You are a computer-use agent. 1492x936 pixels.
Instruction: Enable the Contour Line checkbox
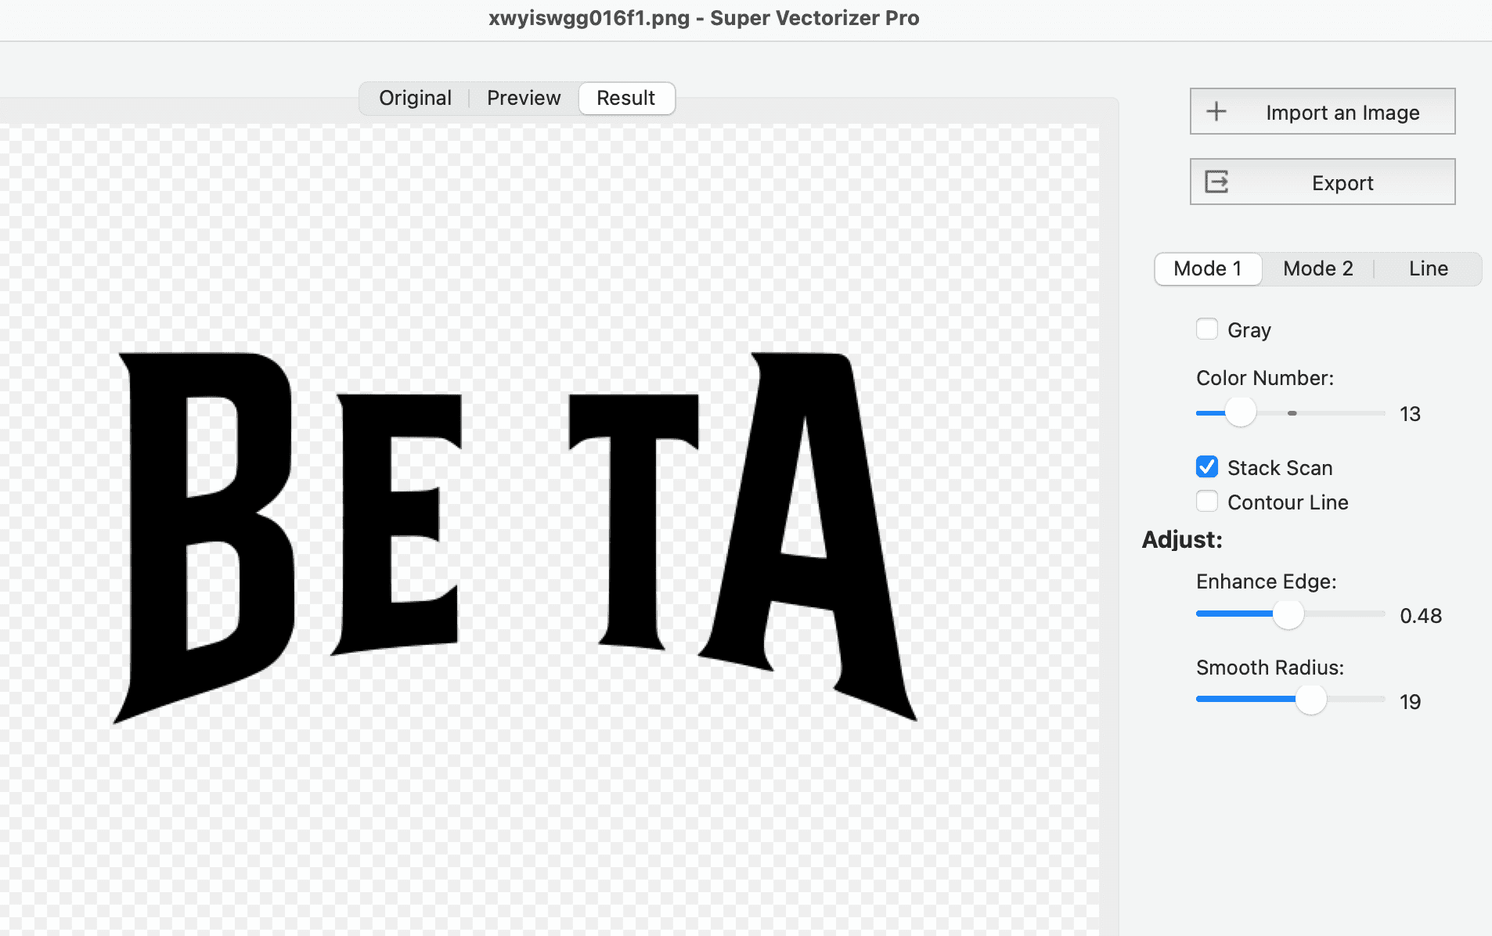(x=1207, y=501)
